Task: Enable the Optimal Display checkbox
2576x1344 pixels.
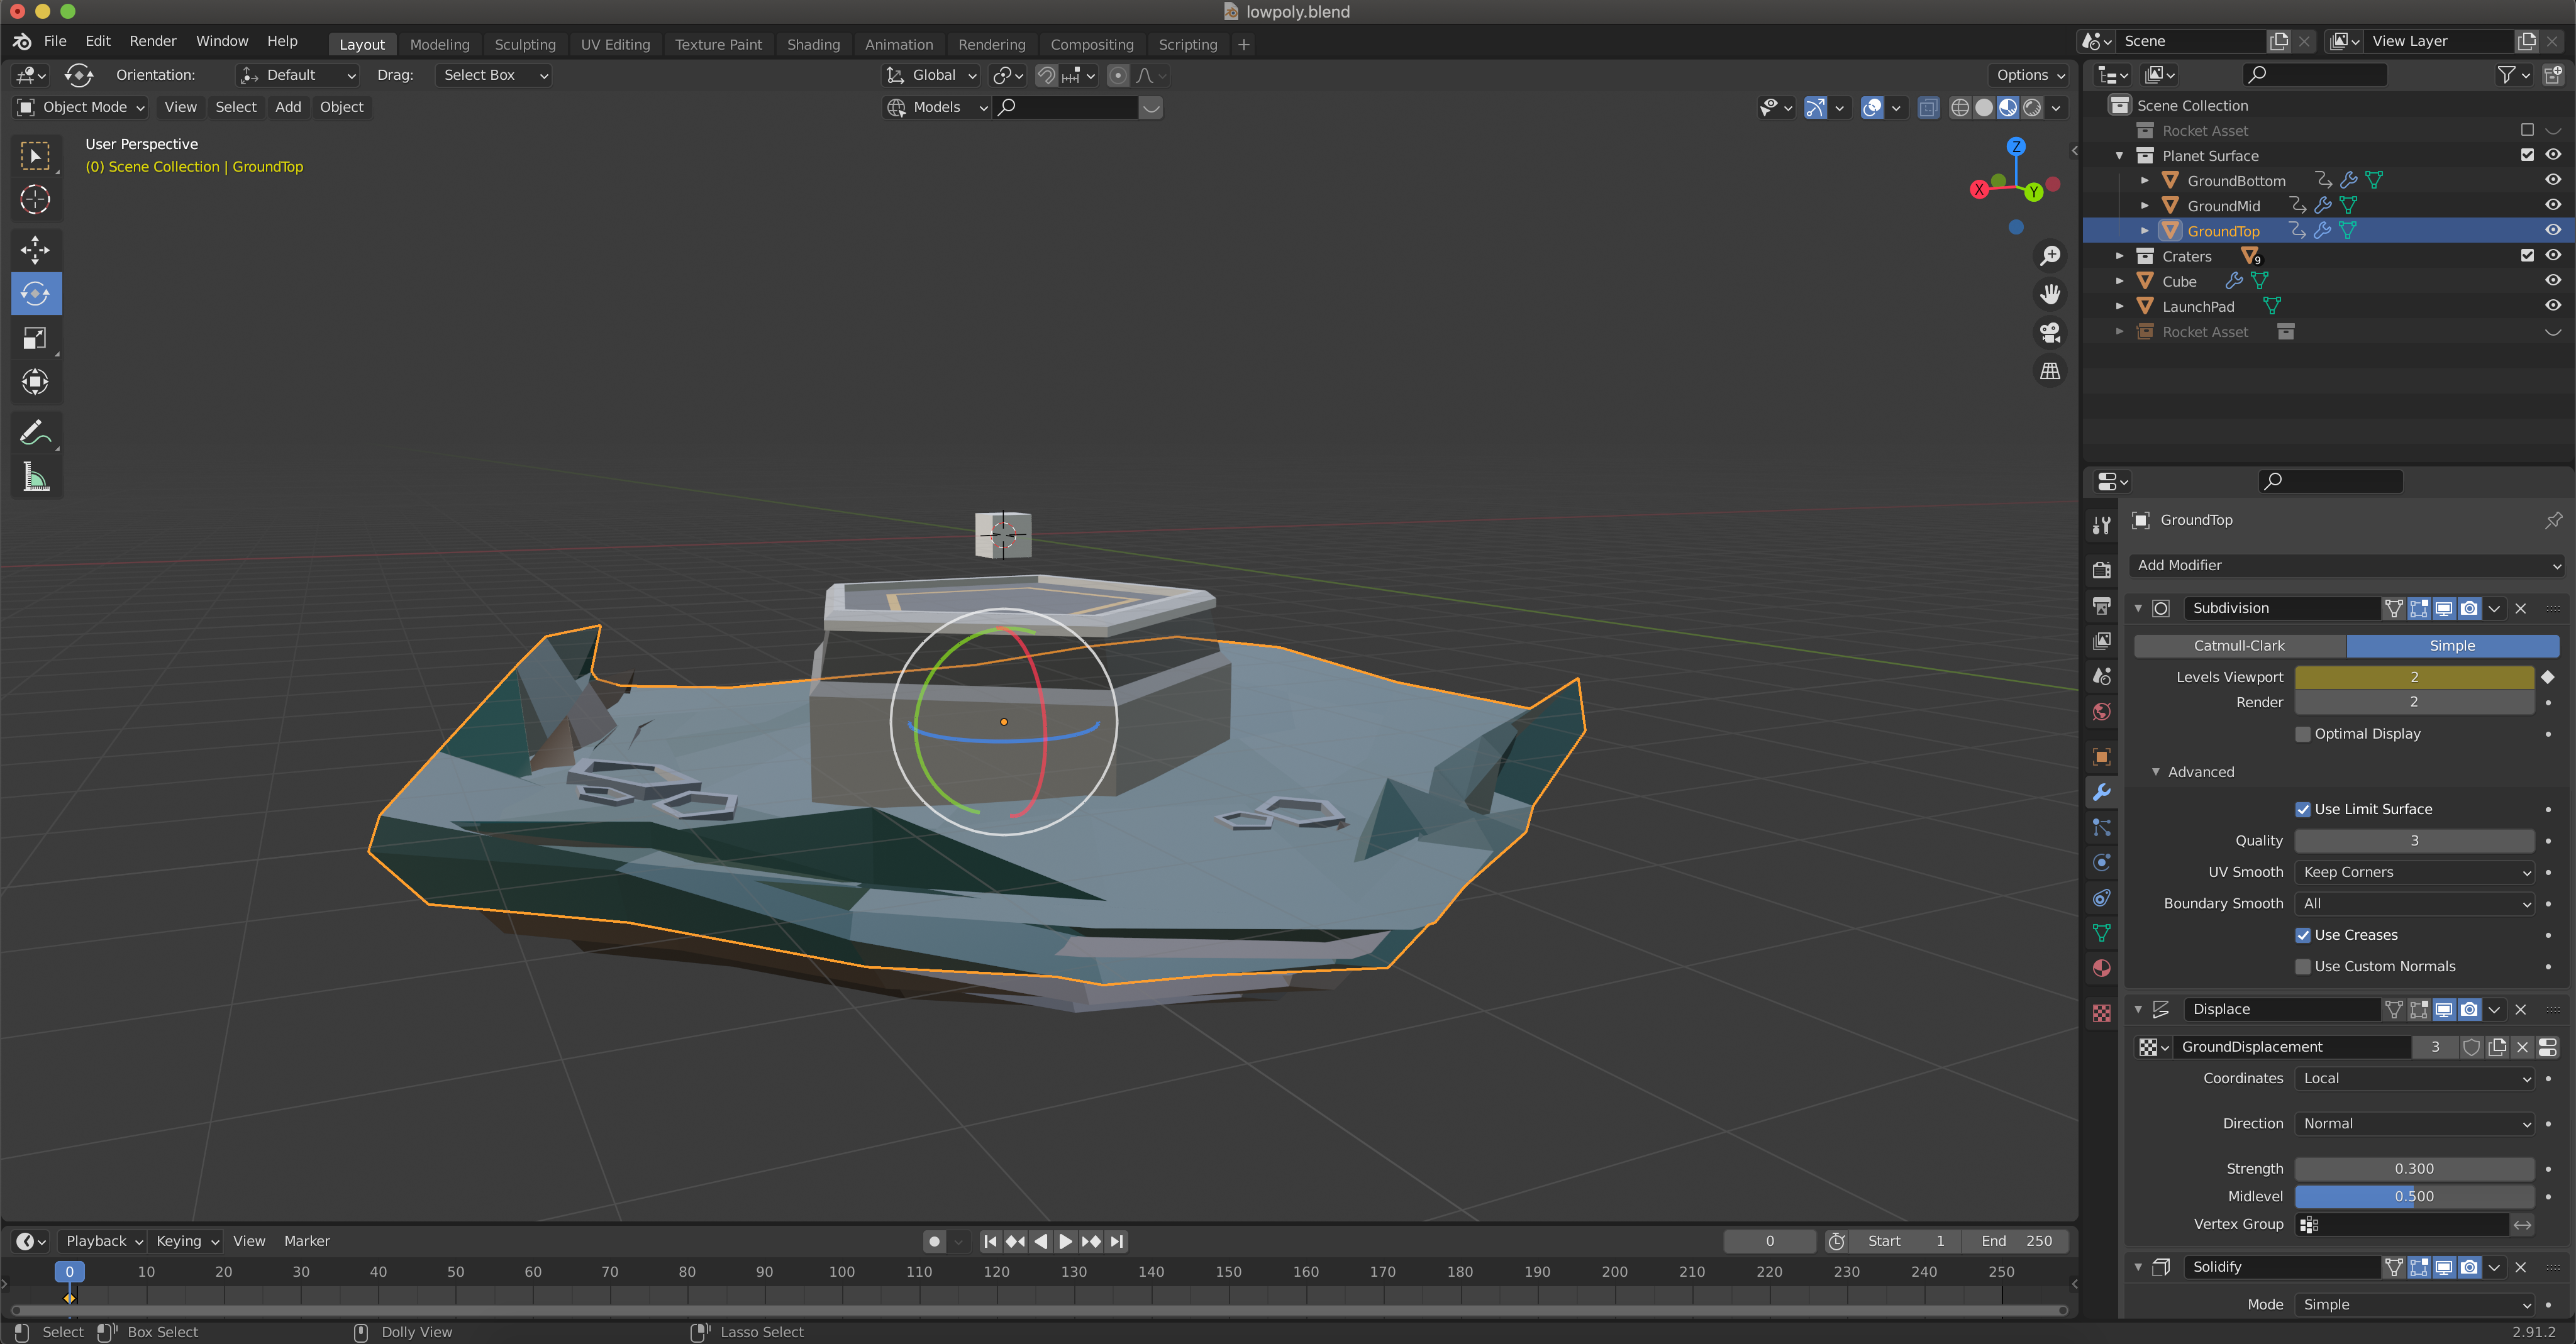Action: pos(2303,734)
